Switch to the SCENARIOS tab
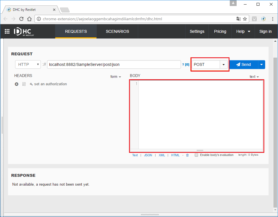 click(x=117, y=32)
